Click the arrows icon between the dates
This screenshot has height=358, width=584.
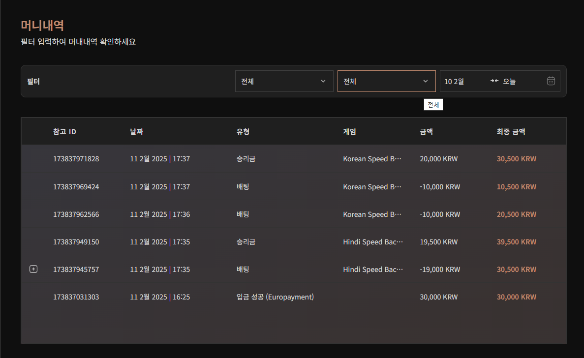coord(494,81)
